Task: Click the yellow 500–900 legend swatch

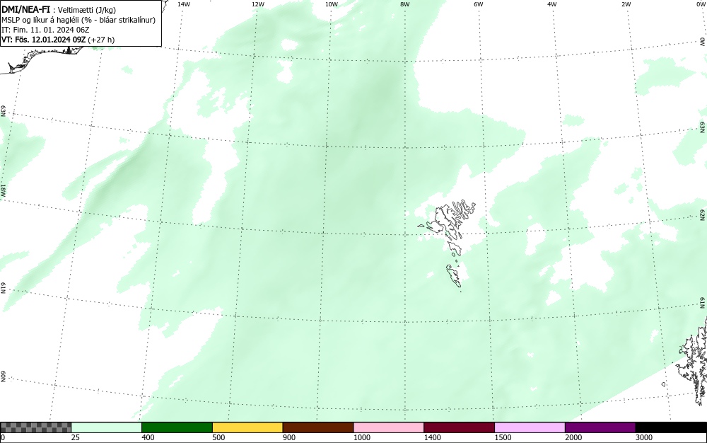Action: (247, 427)
